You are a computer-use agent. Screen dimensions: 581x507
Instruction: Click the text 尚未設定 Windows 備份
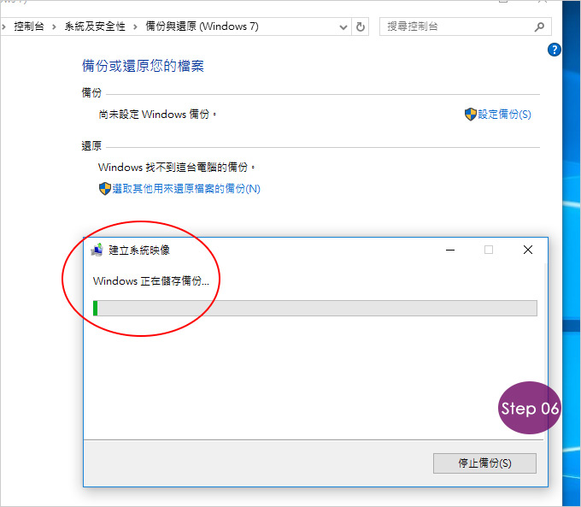click(157, 115)
